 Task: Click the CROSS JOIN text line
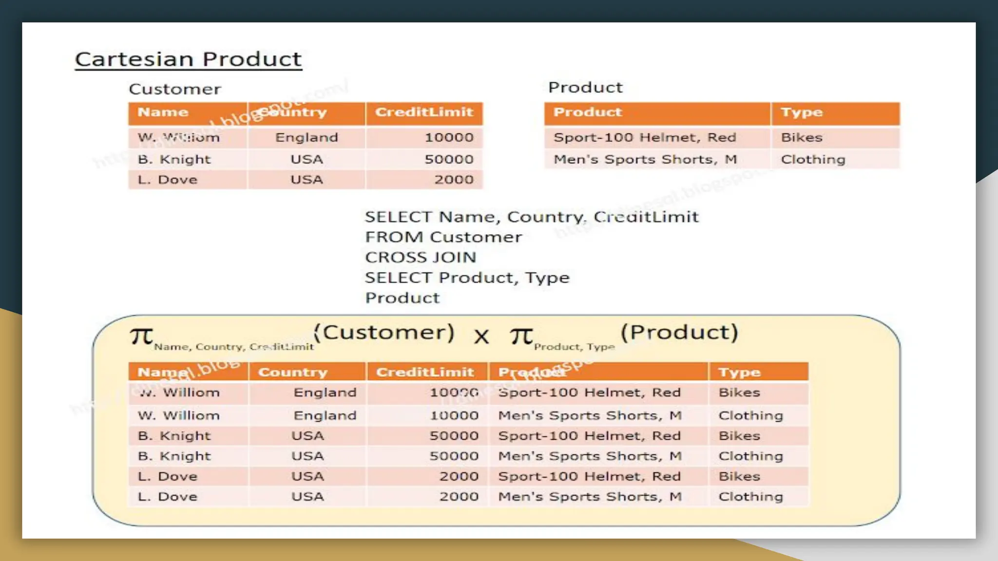[x=420, y=257]
